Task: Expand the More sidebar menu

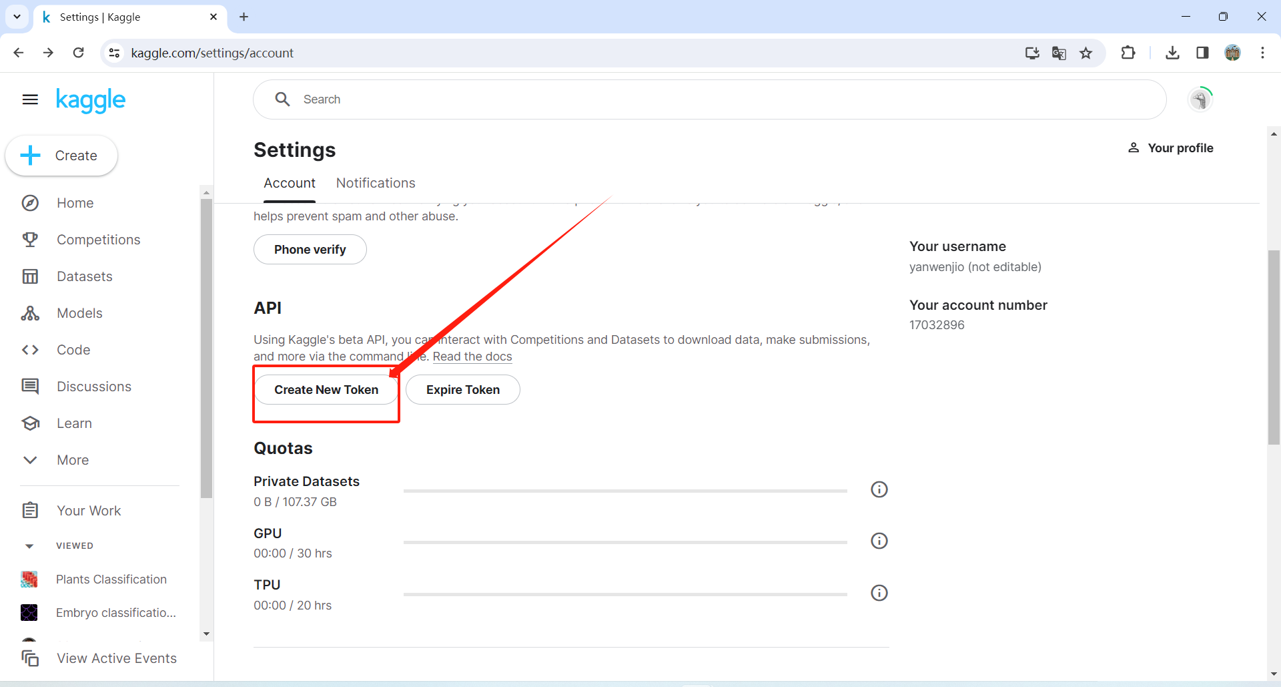Action: (x=73, y=460)
